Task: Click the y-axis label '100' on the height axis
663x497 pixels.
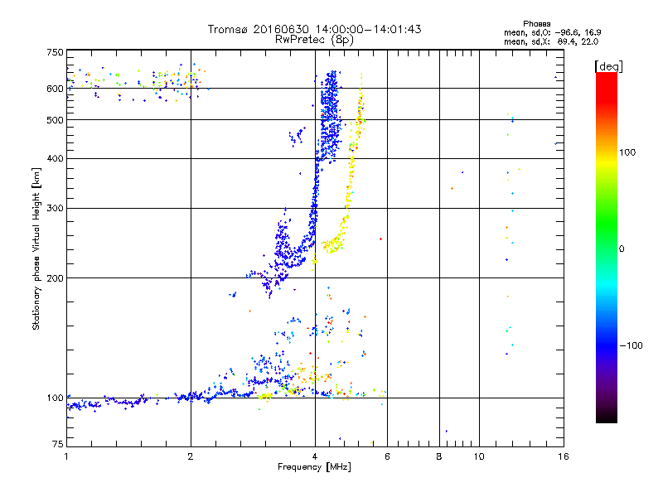Action: (x=55, y=398)
